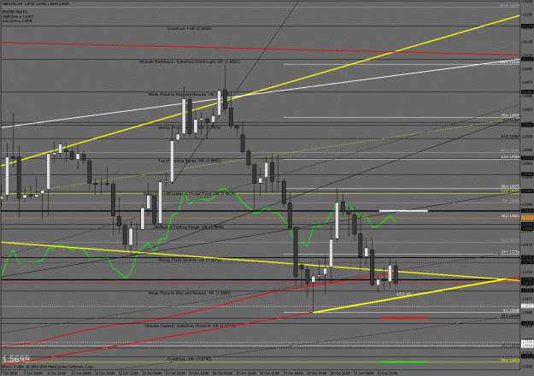This screenshot has height=376, width=534.
Task: Click the 78.6 Fibonacci label near top right
Action: coord(510,115)
